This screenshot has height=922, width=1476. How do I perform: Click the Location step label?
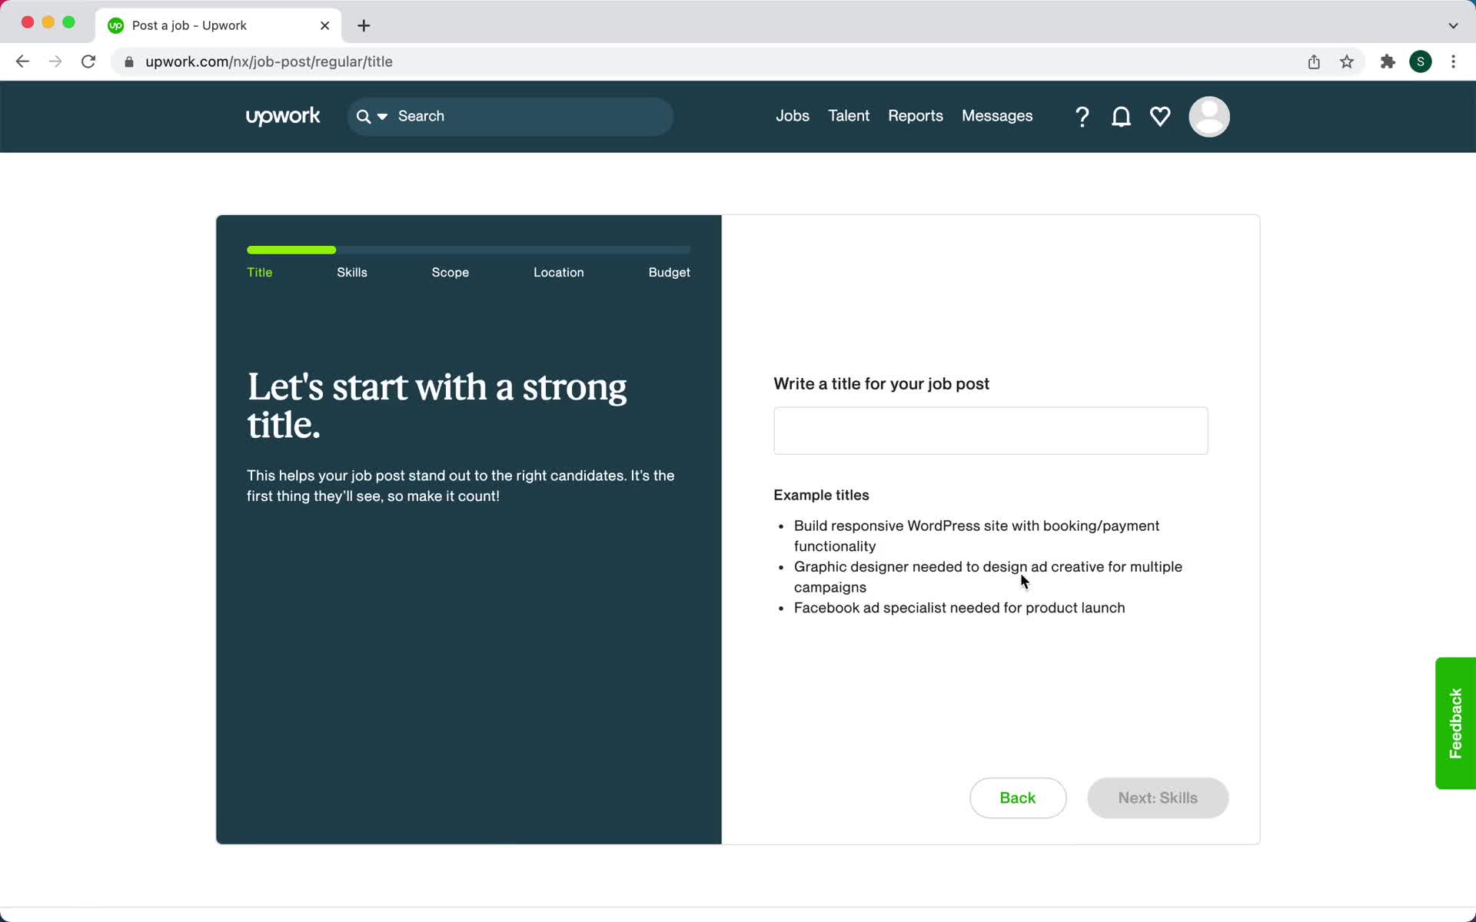point(559,272)
